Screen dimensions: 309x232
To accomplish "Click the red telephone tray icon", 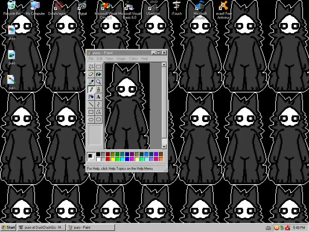I will click(x=287, y=228).
